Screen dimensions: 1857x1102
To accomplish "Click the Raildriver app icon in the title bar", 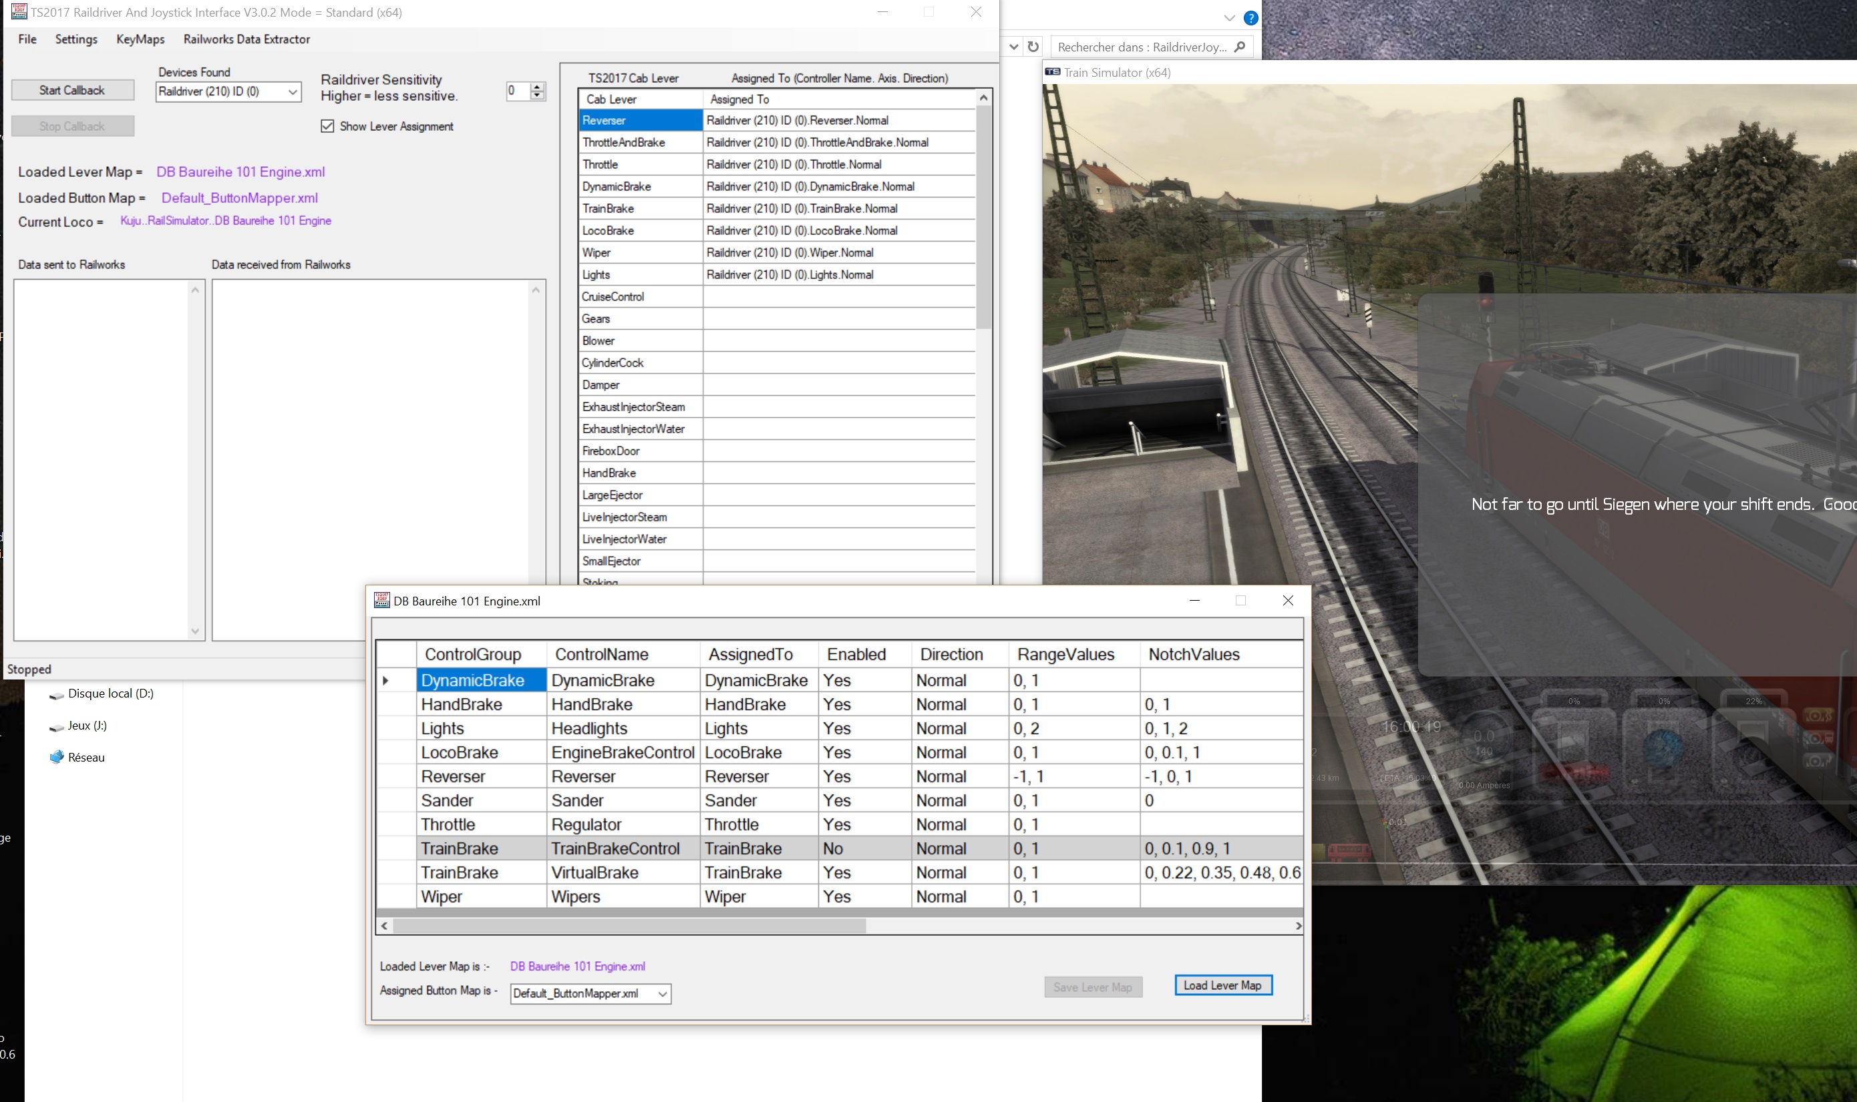I will 19,12.
